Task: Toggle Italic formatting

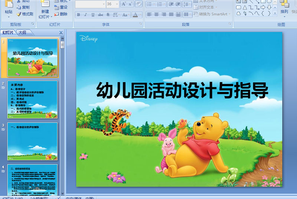Action: (86, 14)
